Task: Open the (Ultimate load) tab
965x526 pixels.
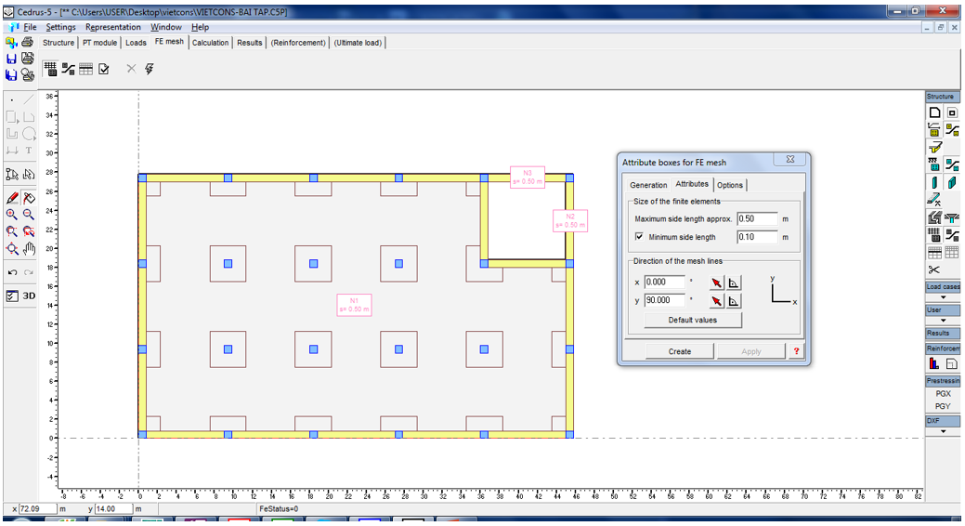Action: coord(359,43)
